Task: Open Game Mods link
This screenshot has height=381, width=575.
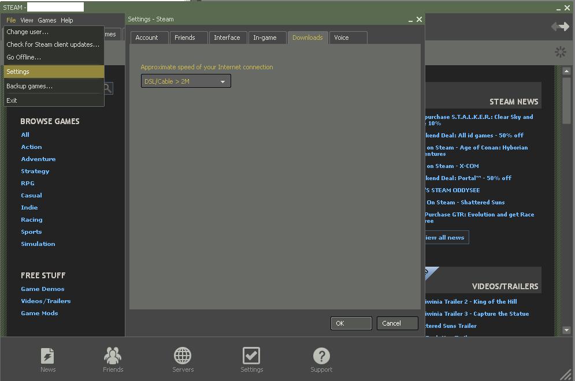Action: click(x=40, y=313)
